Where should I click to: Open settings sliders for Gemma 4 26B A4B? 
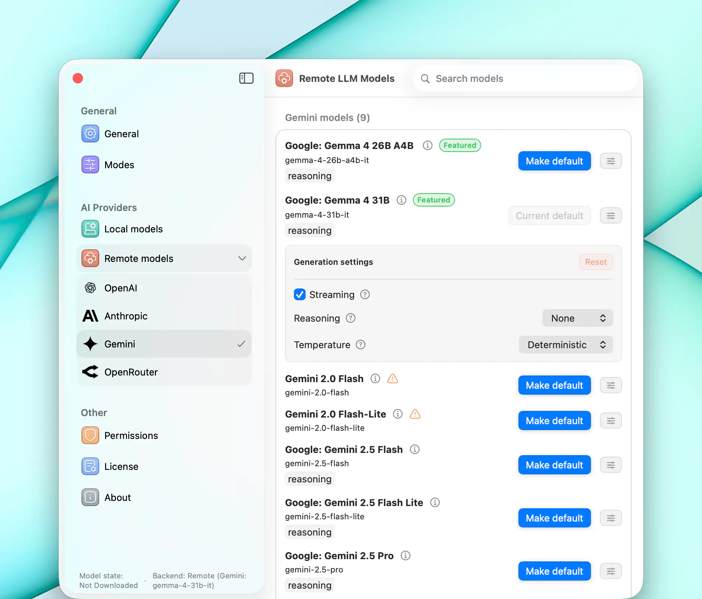point(611,161)
